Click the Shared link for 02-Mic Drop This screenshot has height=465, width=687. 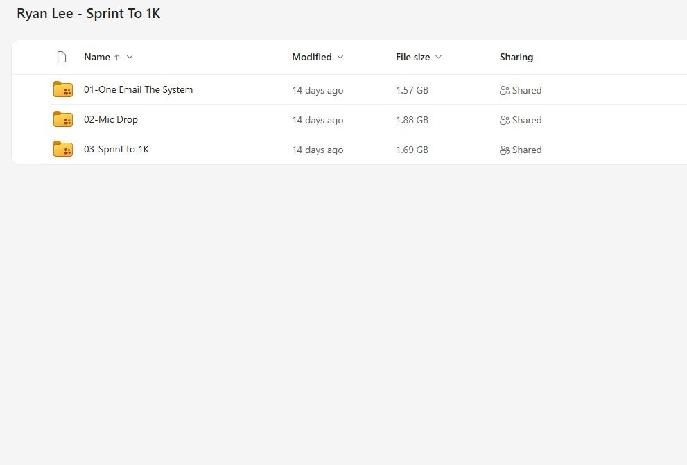pyautogui.click(x=528, y=120)
